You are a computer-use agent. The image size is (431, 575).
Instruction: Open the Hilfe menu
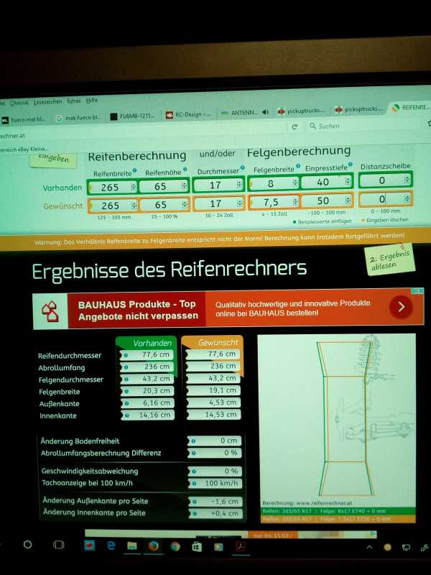[x=92, y=100]
